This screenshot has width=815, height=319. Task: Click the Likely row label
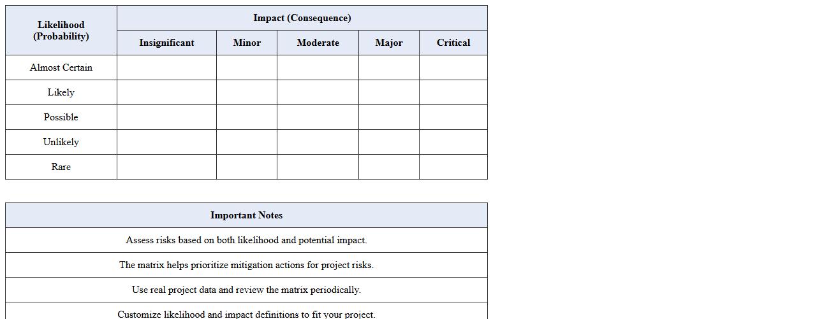click(61, 92)
